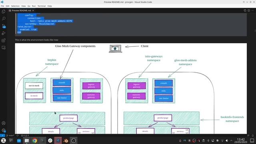
Task: Close the Preview README.md tab
Action: (33, 10)
